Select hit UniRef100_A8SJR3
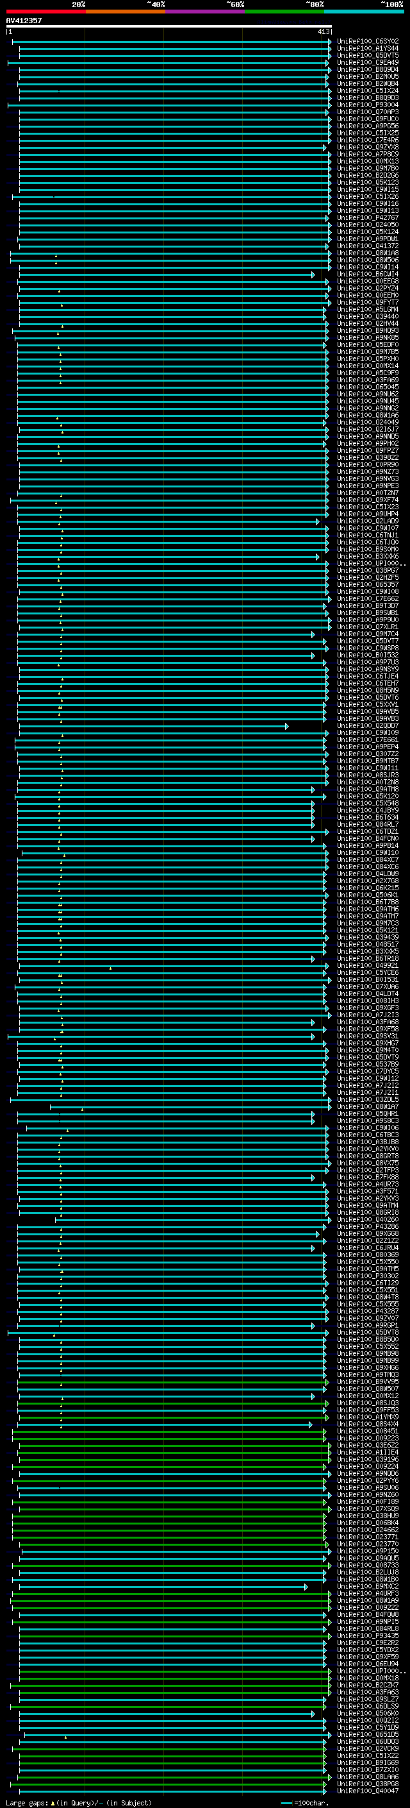Image resolution: width=410 pixels, height=1808 pixels. click(x=367, y=775)
